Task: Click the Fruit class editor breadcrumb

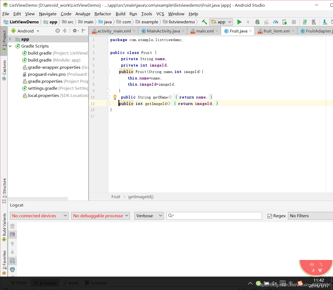Action: [x=116, y=197]
